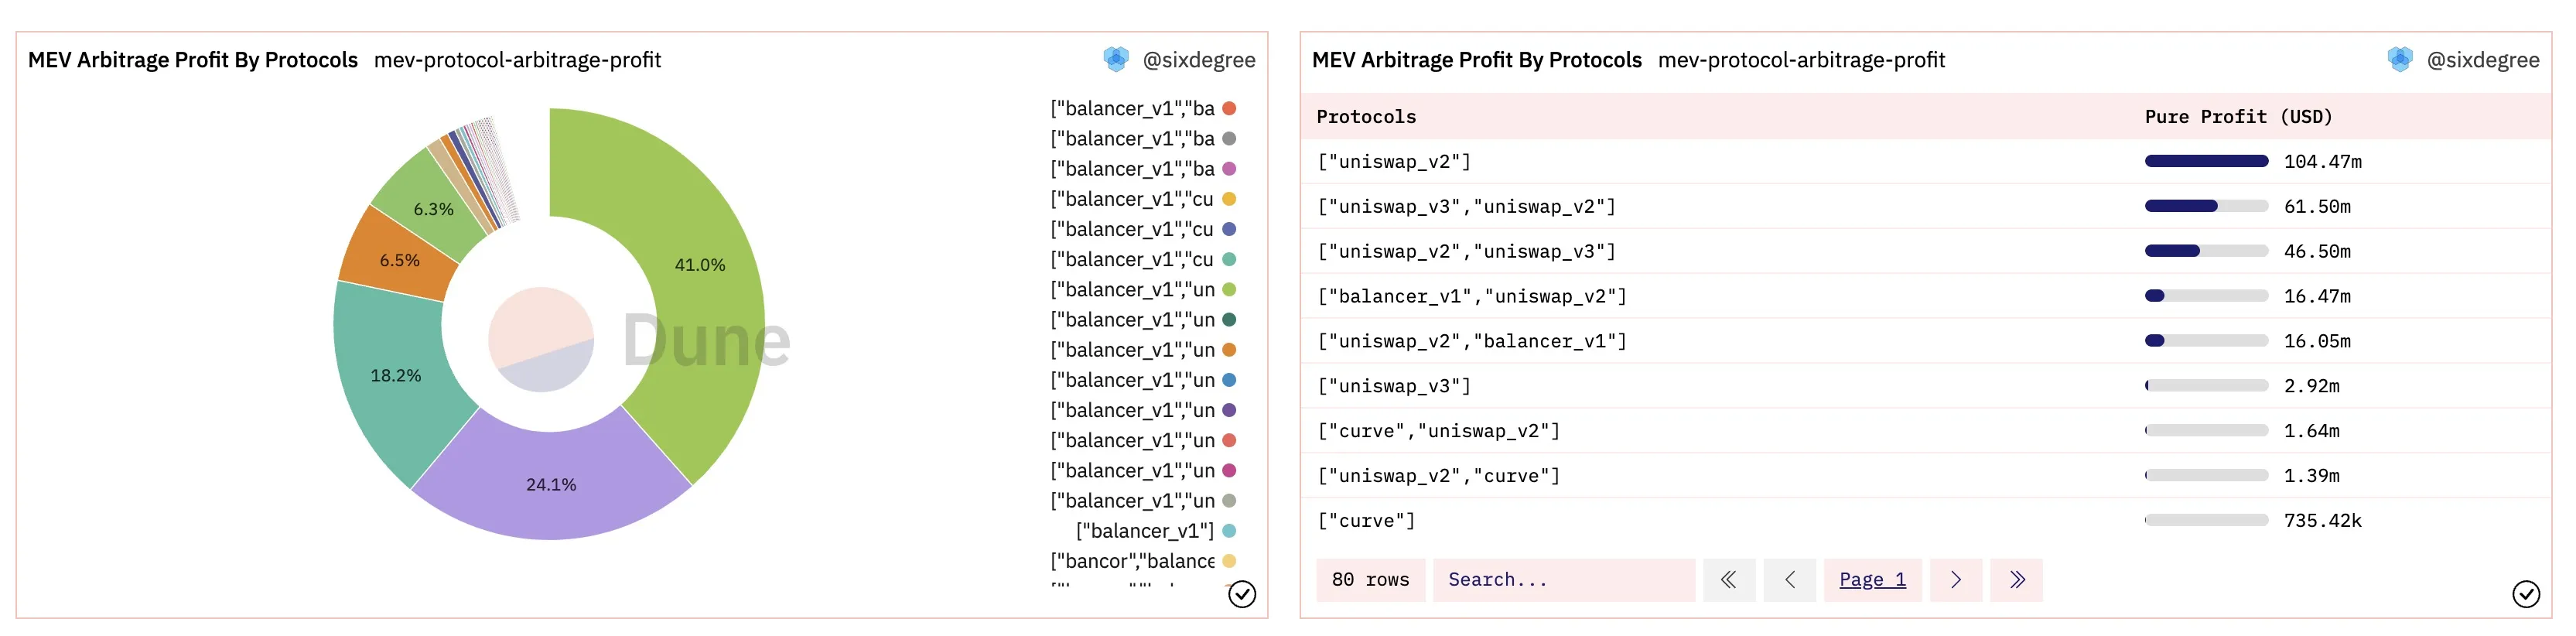Focus the Search... field under the table
This screenshot has height=636, width=2576.
tap(1564, 580)
